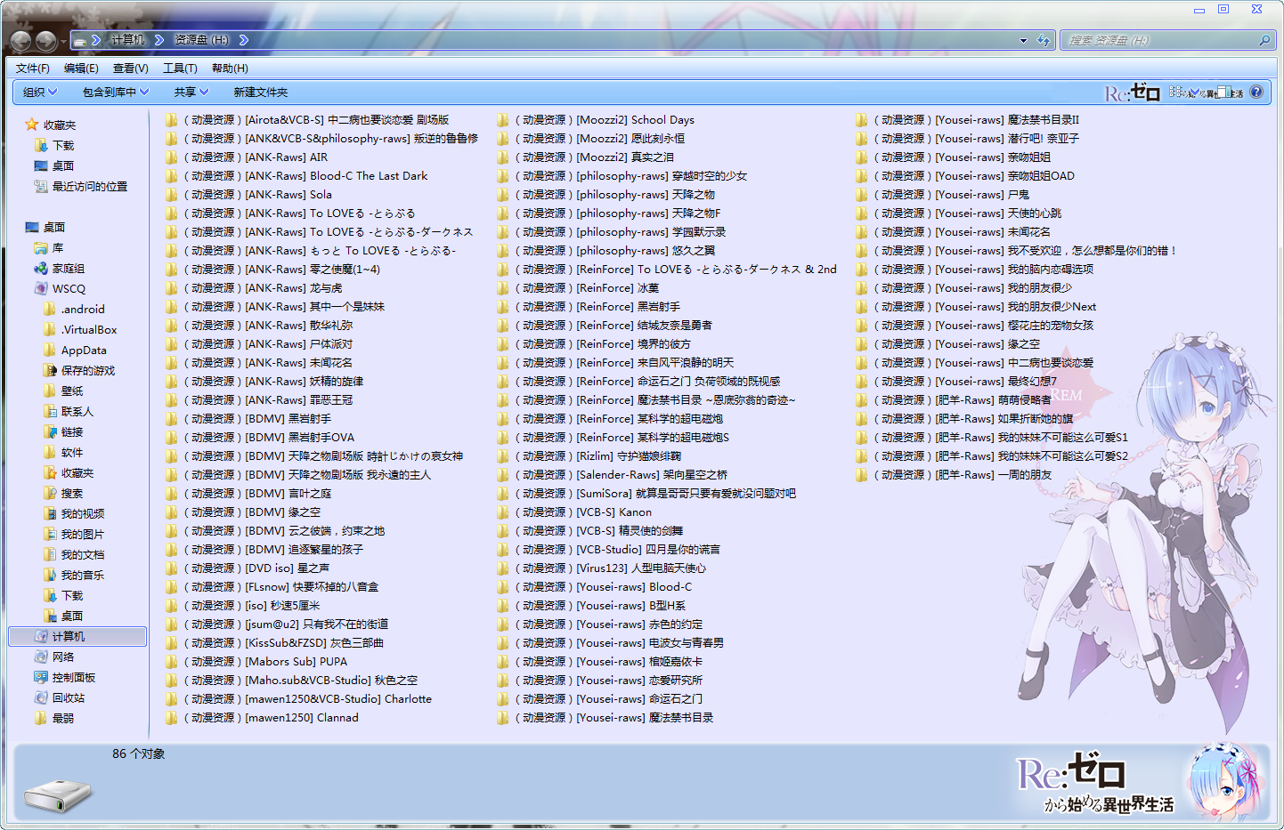The image size is (1284, 830).
Task: Open the recent pages history dropdown arrow
Action: [x=63, y=42]
